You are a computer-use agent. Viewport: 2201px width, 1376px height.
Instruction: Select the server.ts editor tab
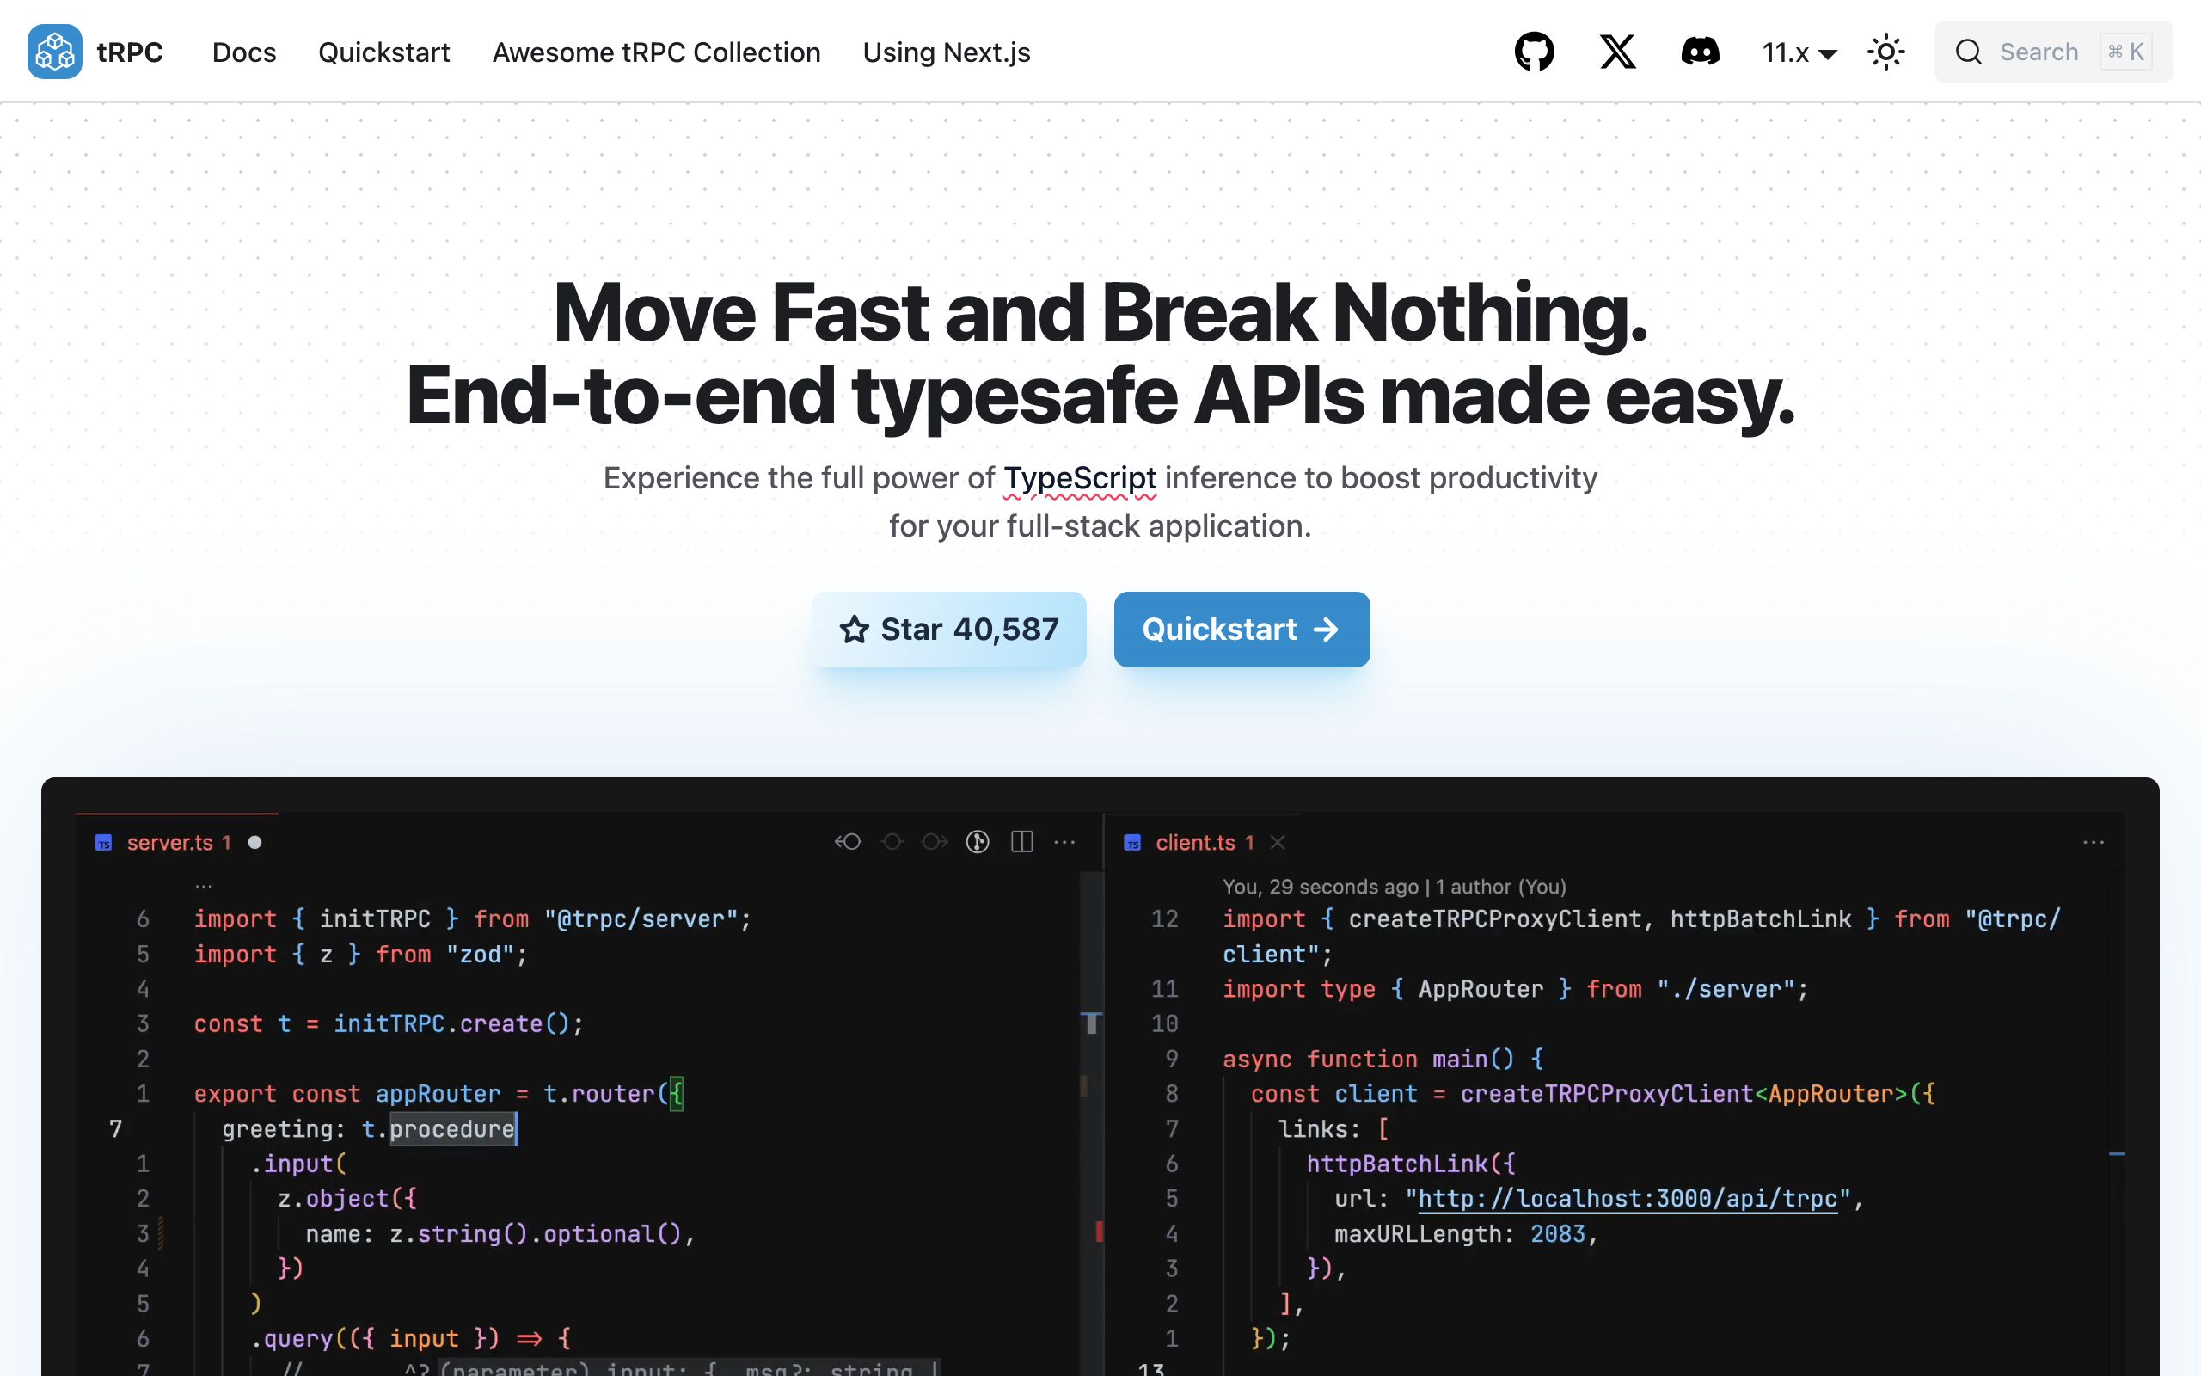pyautogui.click(x=177, y=842)
